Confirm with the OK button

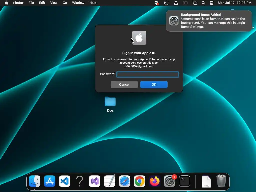click(x=154, y=85)
